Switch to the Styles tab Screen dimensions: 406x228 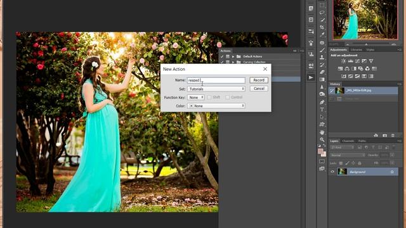pyautogui.click(x=370, y=49)
